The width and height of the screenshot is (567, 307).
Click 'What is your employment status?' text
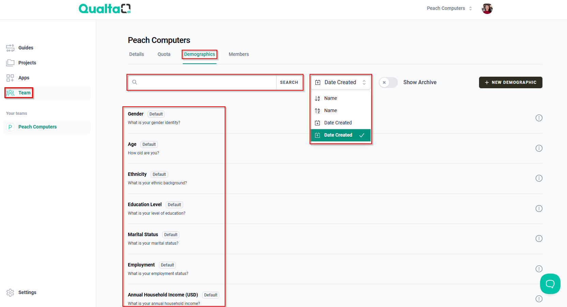[x=158, y=274]
